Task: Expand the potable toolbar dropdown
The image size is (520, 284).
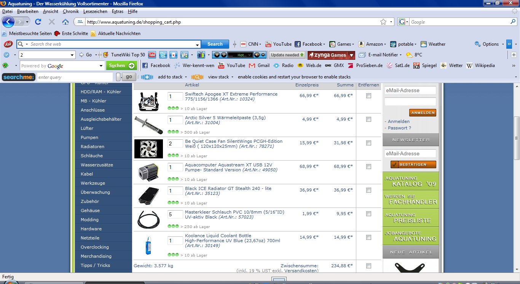Action: pos(415,44)
